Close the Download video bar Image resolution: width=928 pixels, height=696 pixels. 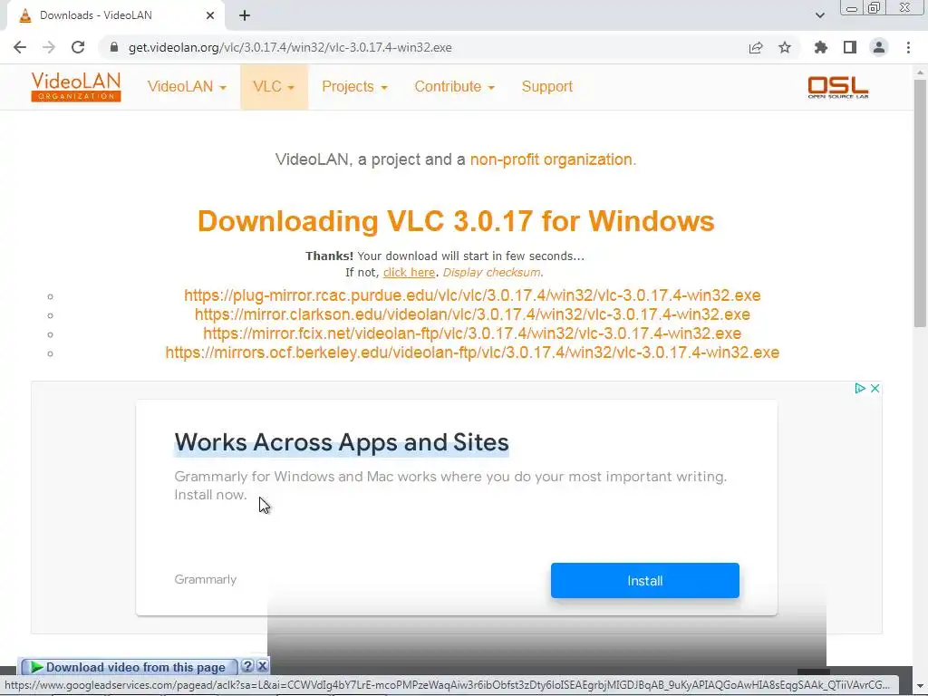[x=262, y=666]
